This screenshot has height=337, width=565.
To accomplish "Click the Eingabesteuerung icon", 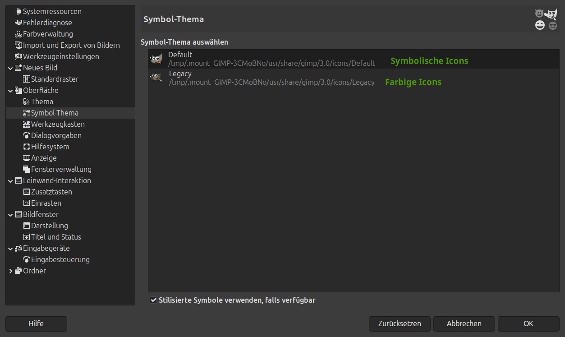I will pyautogui.click(x=27, y=259).
